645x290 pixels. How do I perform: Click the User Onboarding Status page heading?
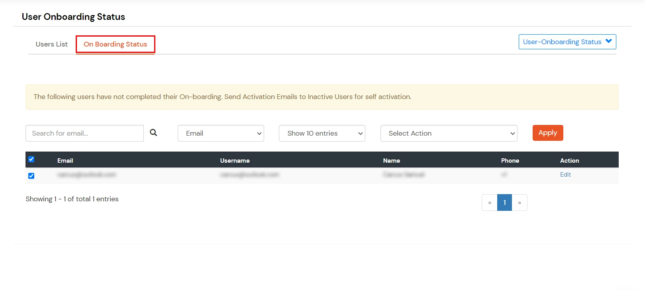click(73, 17)
